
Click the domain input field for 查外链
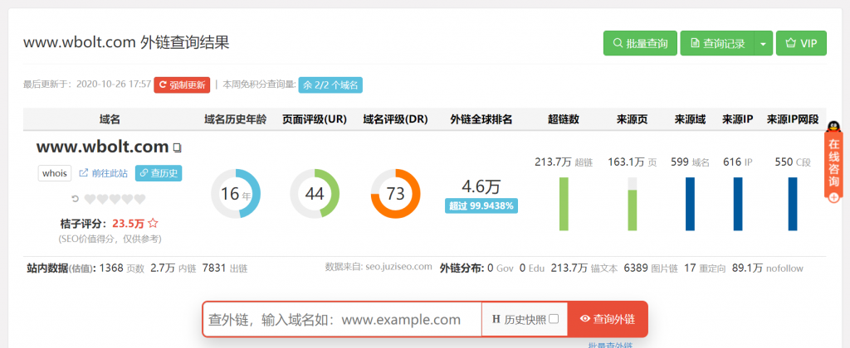[x=342, y=319]
